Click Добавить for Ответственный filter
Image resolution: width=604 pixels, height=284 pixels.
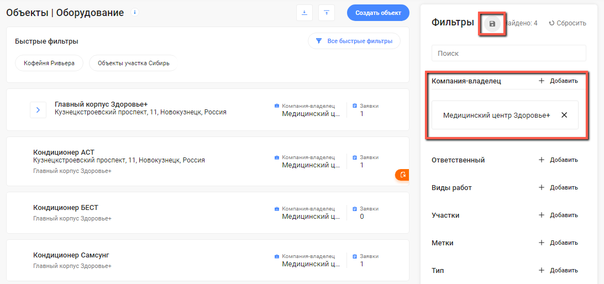(564, 160)
